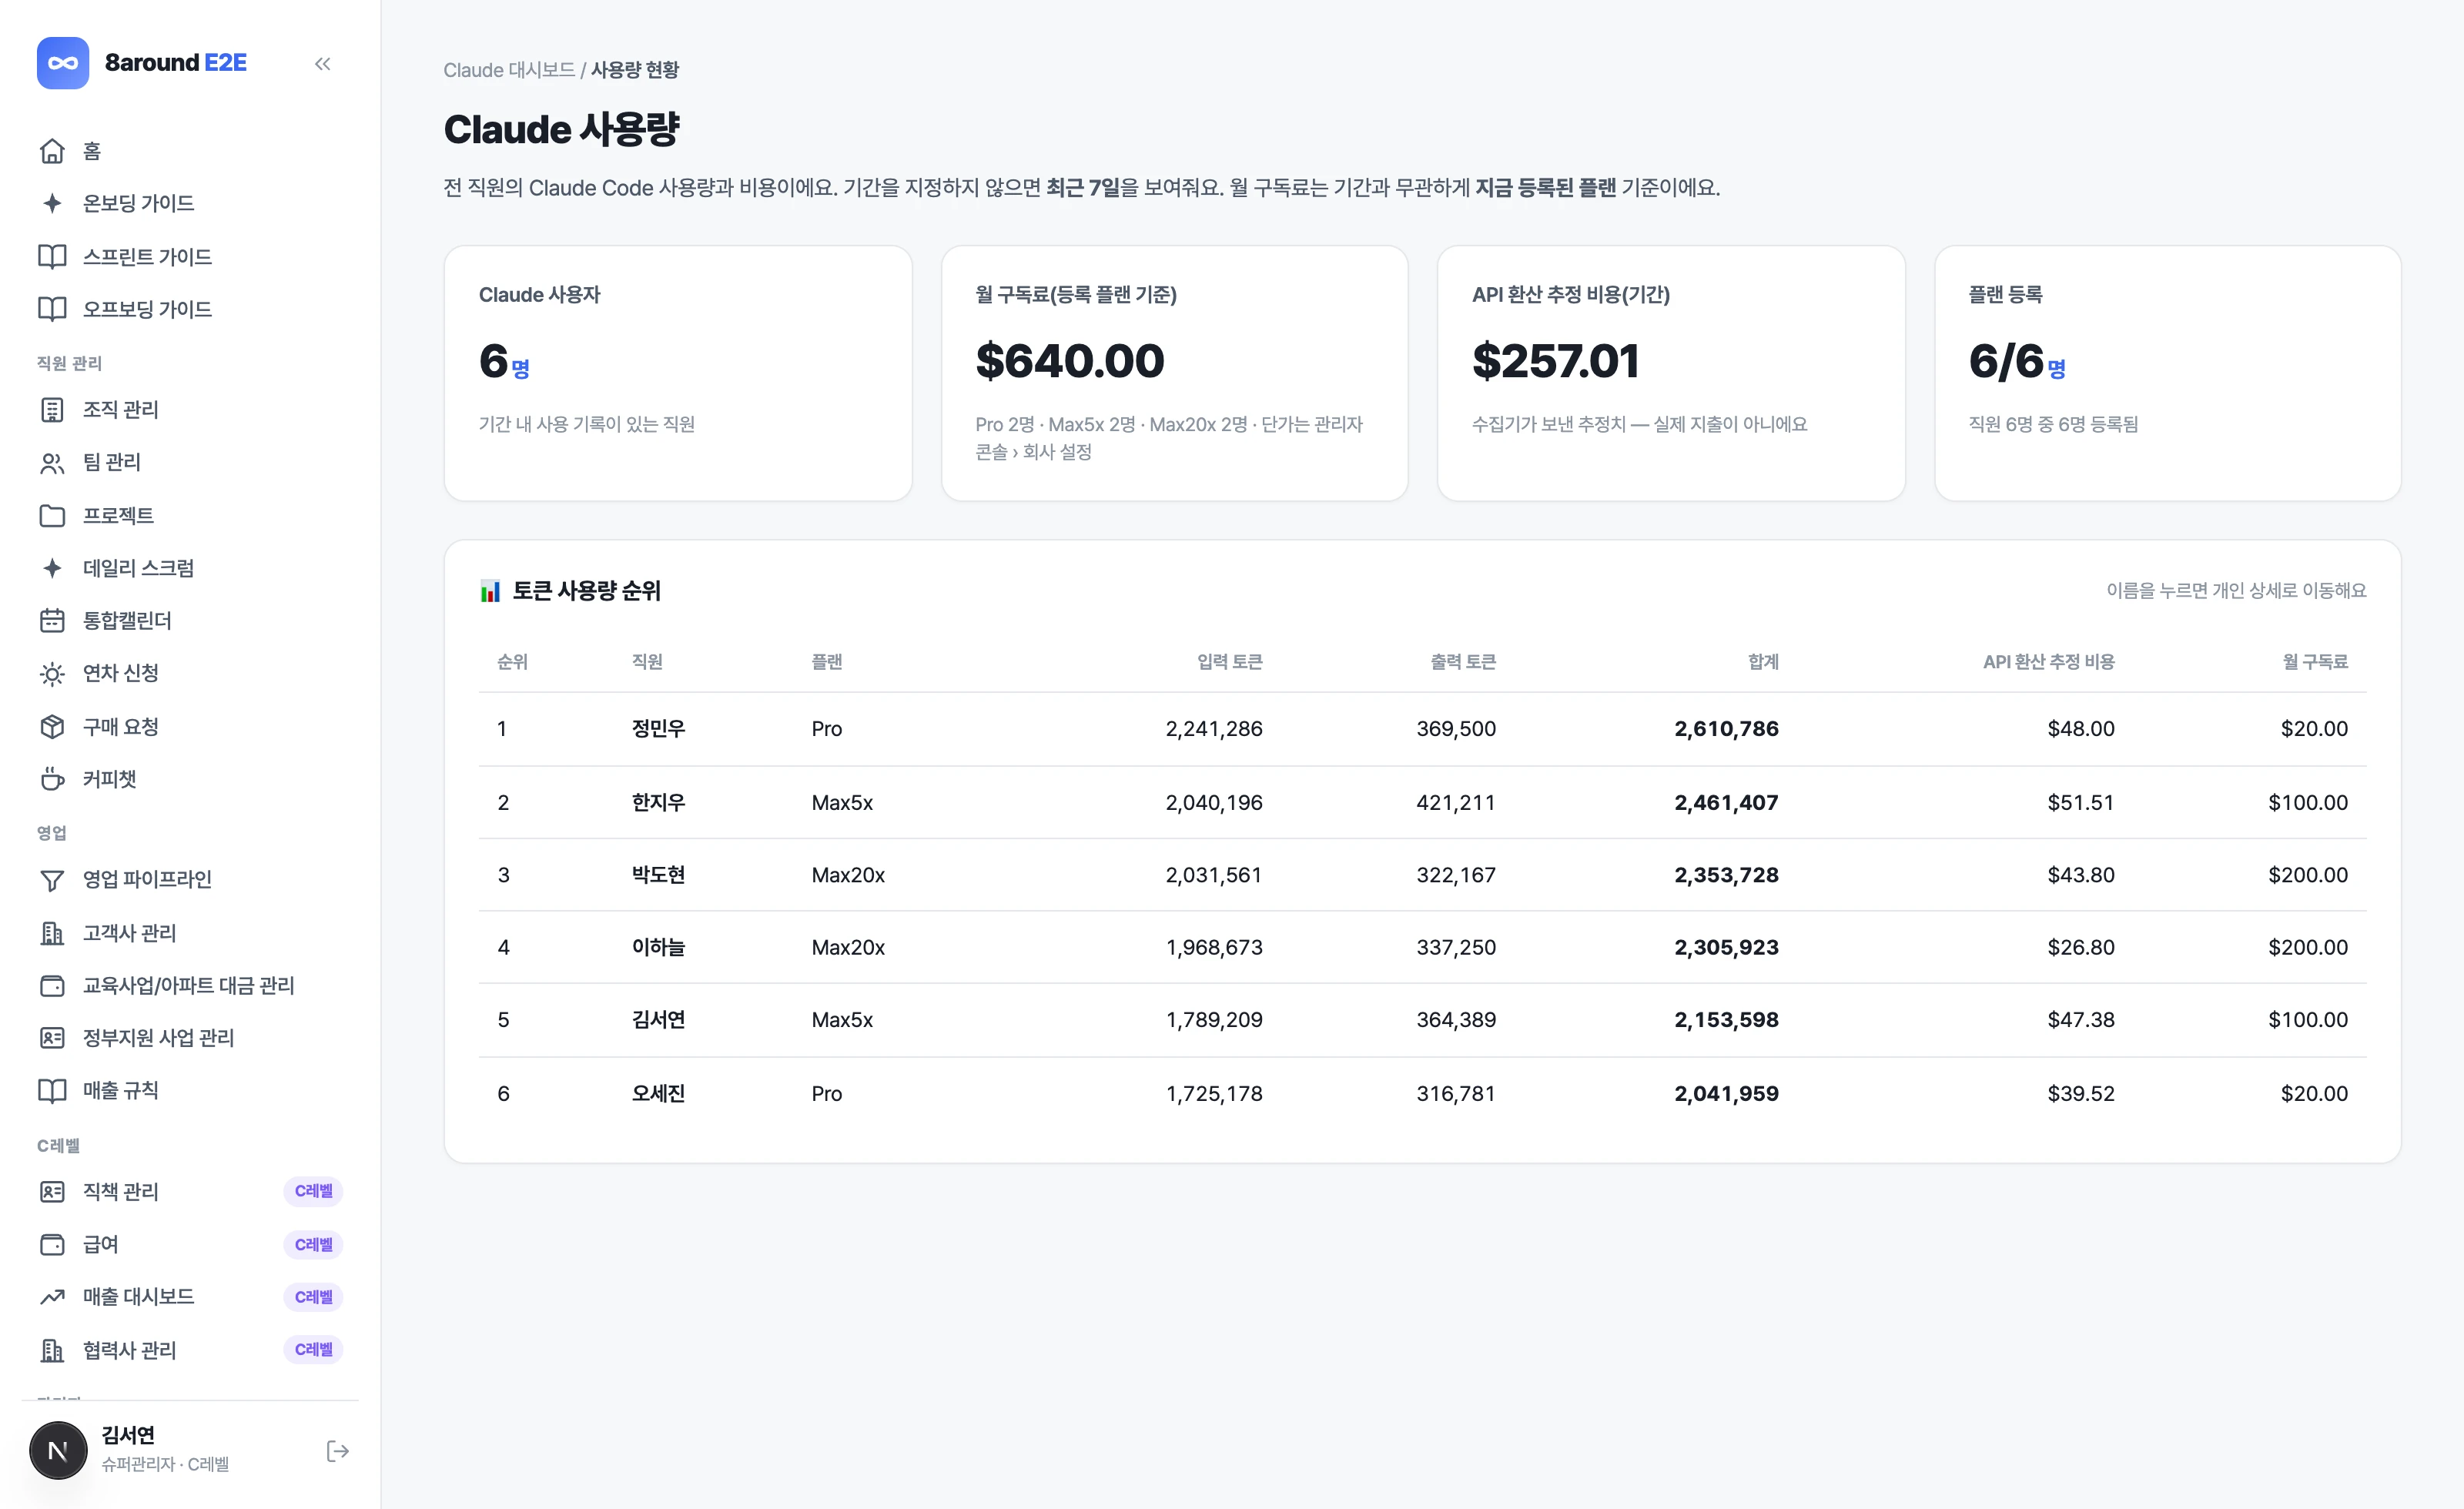
Task: Click the trend chart icon for 매출 대시보드
Action: point(52,1297)
